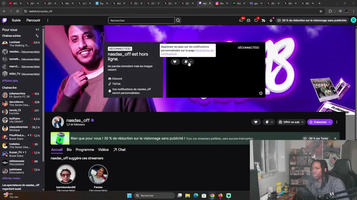This screenshot has width=357, height=200.
Task: Open Suivis in top navigation
Action: point(16,20)
